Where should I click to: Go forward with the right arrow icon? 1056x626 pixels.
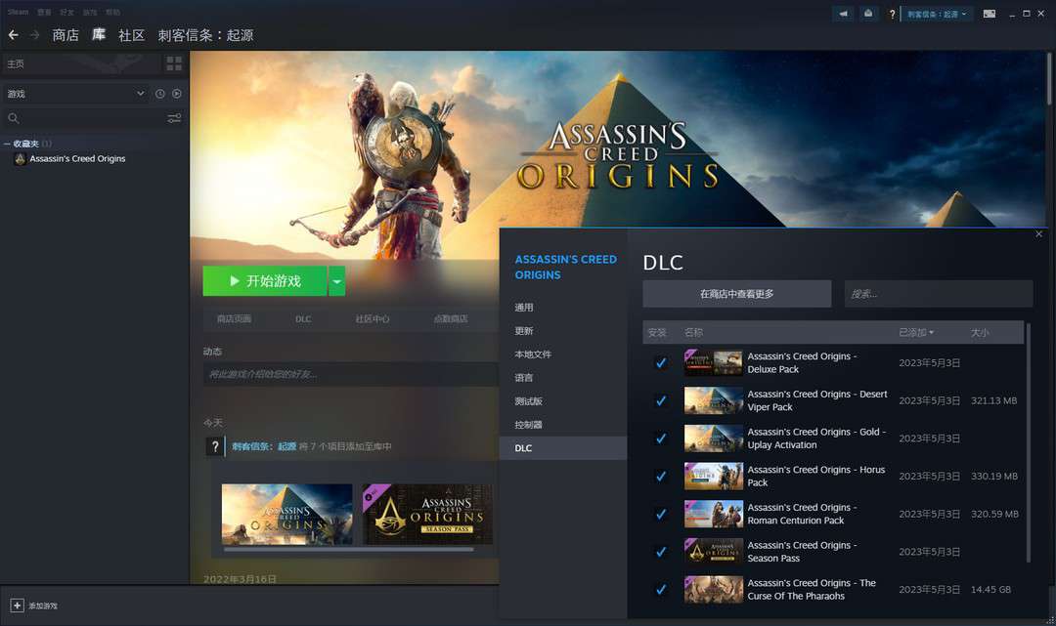34,35
